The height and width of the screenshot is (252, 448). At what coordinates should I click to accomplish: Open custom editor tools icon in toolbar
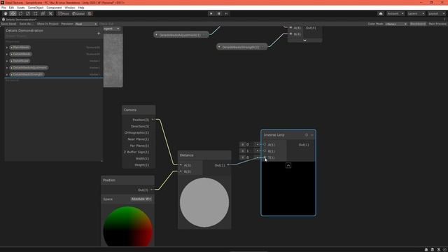(x=50, y=14)
